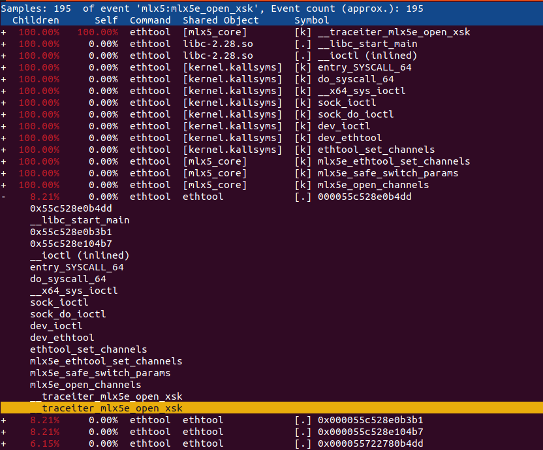The width and height of the screenshot is (543, 450).
Task: Select mlx5e_safe_switch_params in the call chain
Action: tap(100, 373)
